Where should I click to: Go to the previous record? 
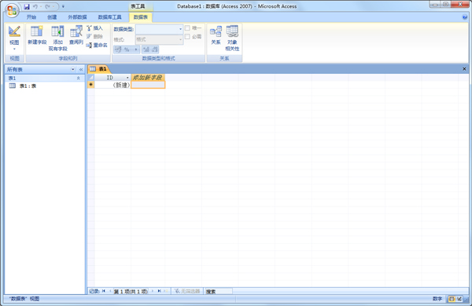point(110,291)
